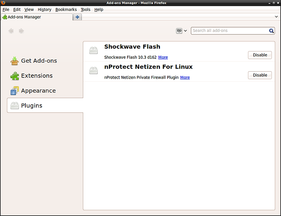The image size is (281, 216).
Task: Open the Help menu
Action: 99,9
